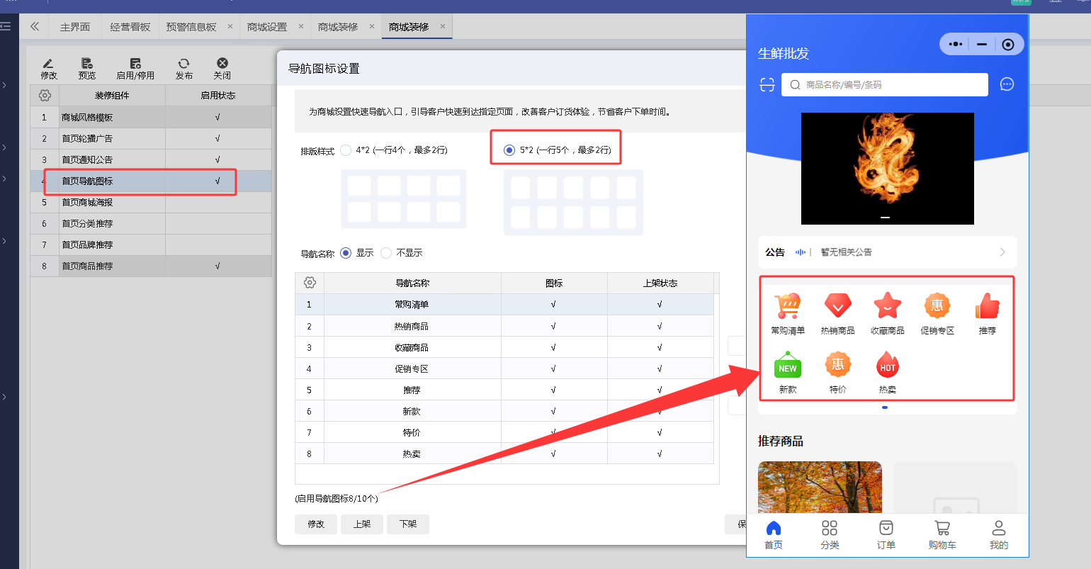Click the 下架 button below table
Viewport: 1091px width, 569px height.
pyautogui.click(x=408, y=524)
